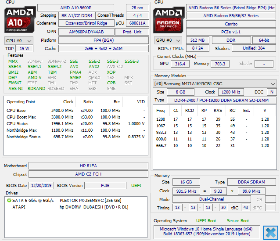Click the 600611A microcode value

(x=137, y=23)
